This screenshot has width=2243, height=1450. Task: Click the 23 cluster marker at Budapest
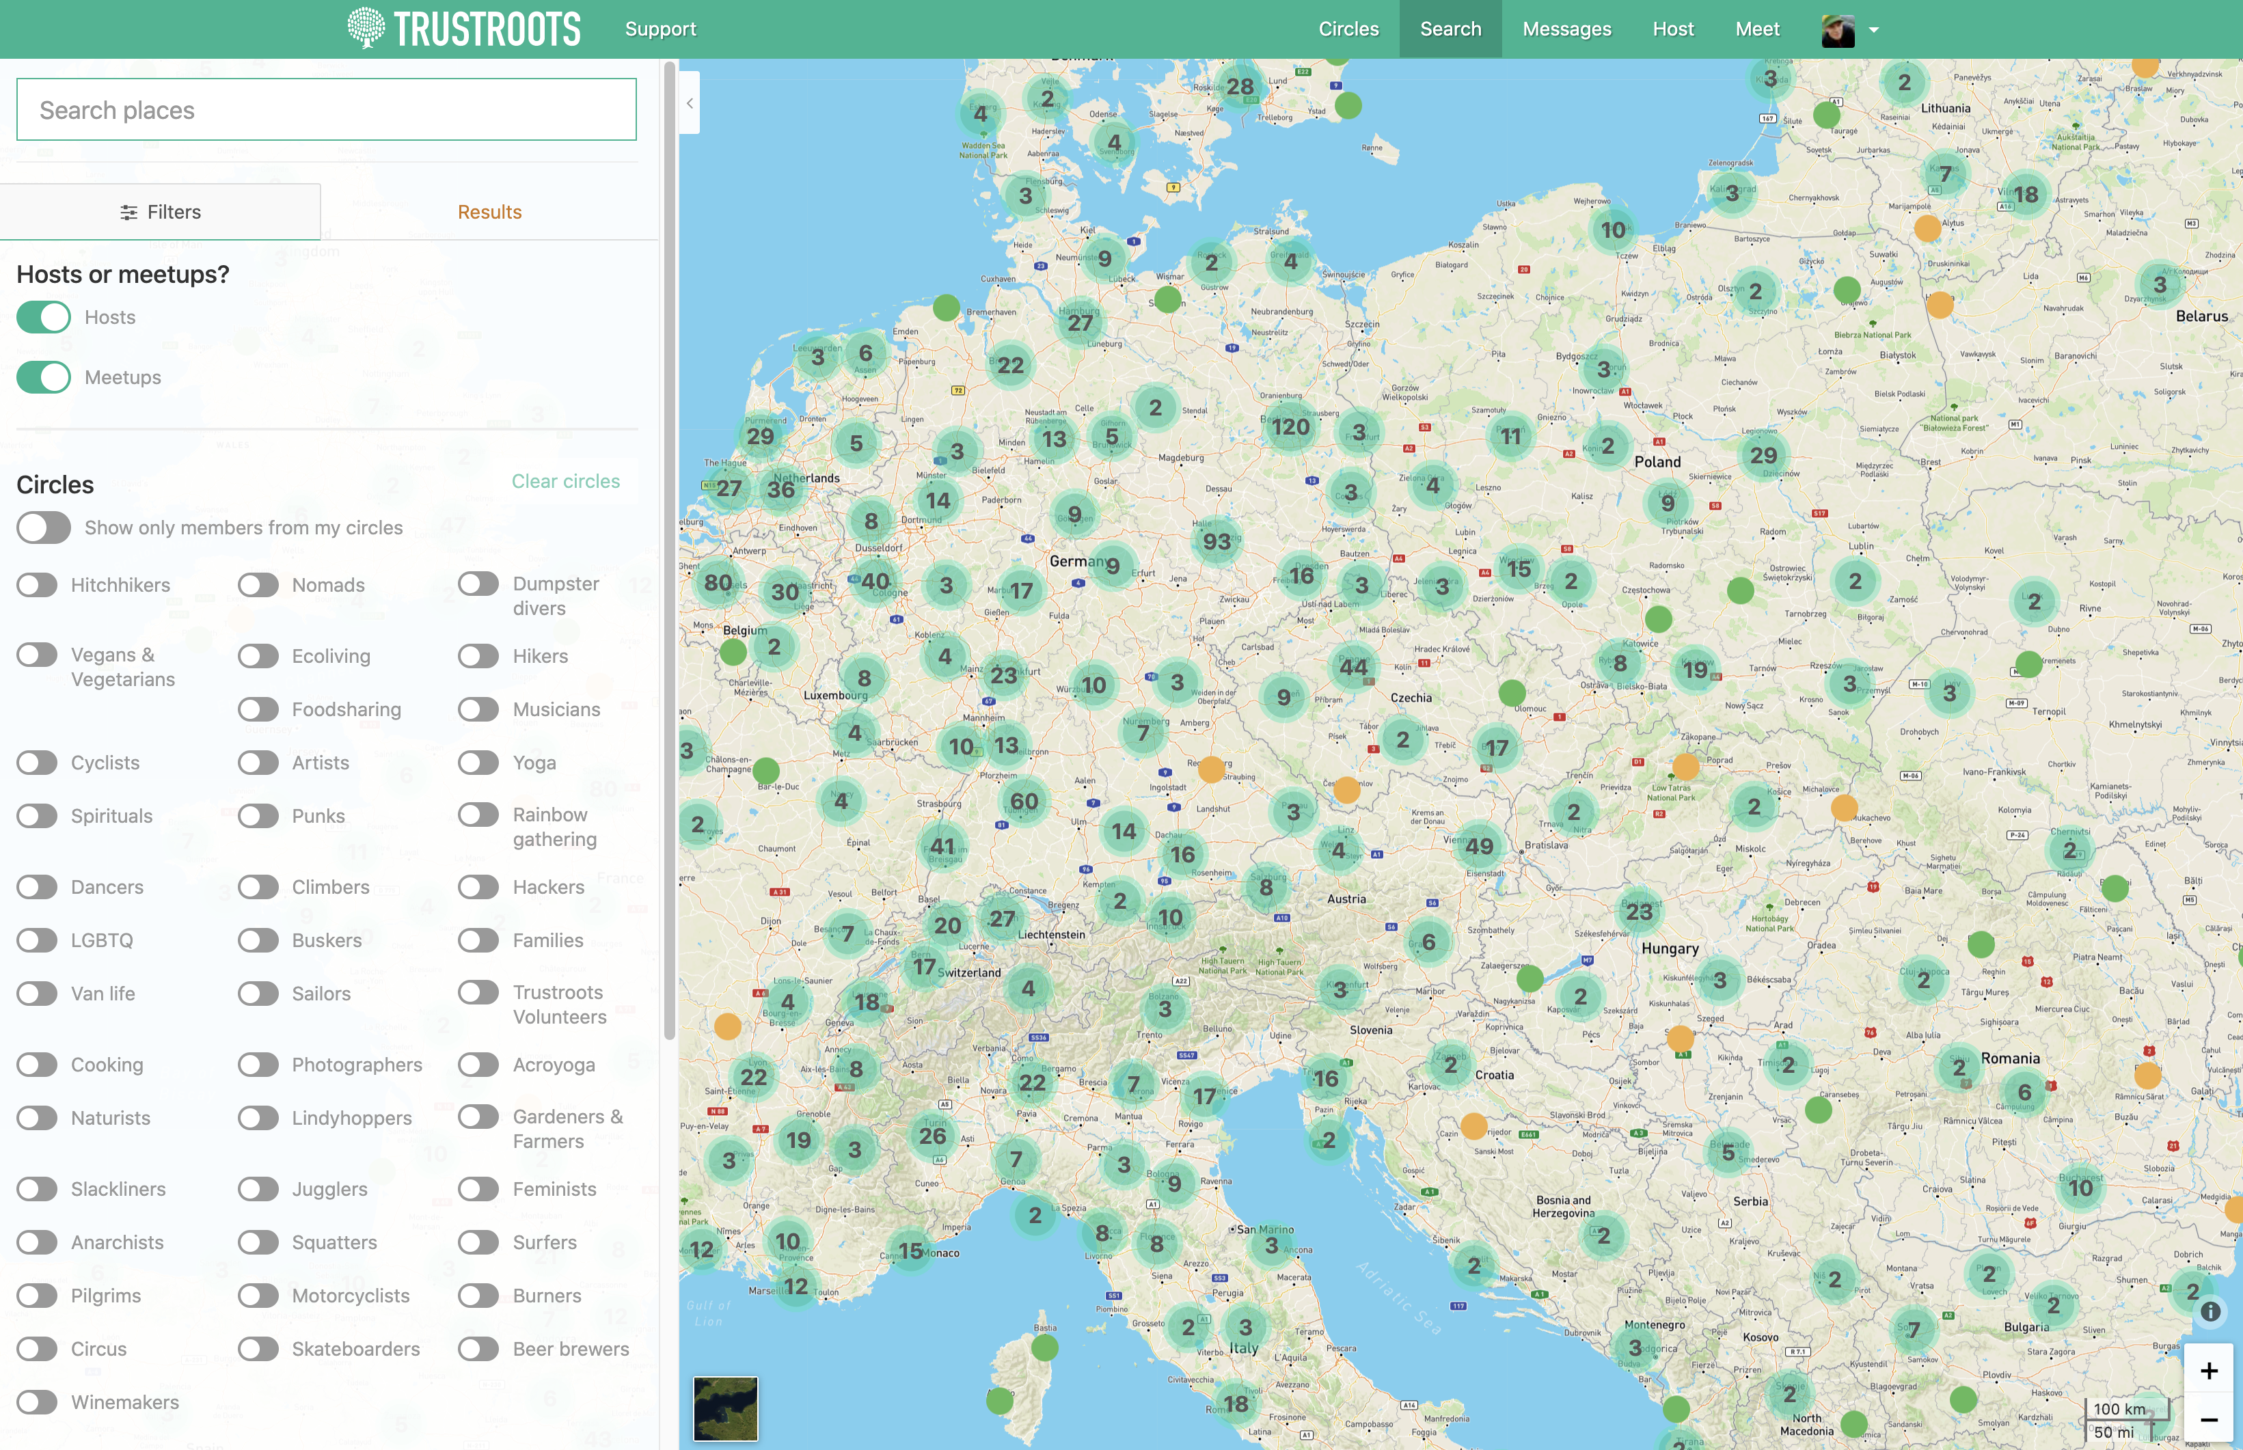(x=1638, y=912)
